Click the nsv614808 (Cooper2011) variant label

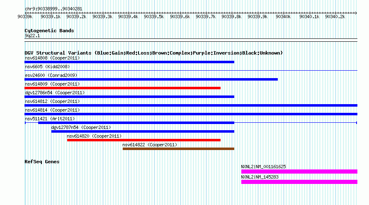[x=52, y=58]
